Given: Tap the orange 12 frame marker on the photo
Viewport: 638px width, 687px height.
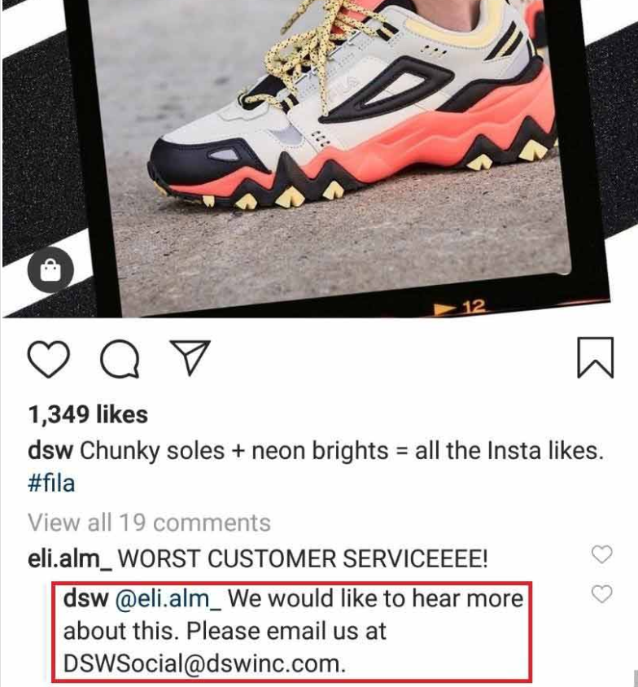Looking at the screenshot, I should click(x=460, y=308).
